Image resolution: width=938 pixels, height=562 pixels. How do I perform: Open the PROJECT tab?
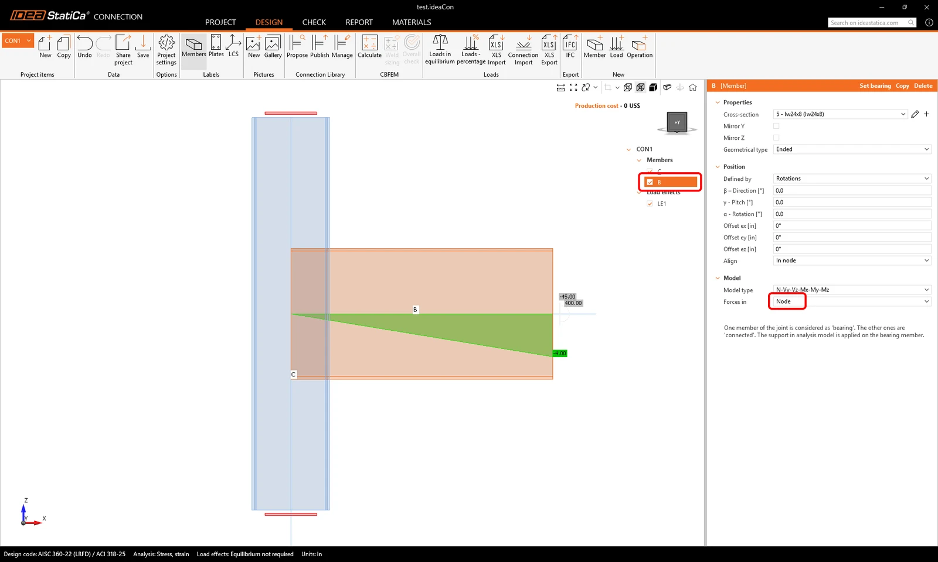pos(220,22)
